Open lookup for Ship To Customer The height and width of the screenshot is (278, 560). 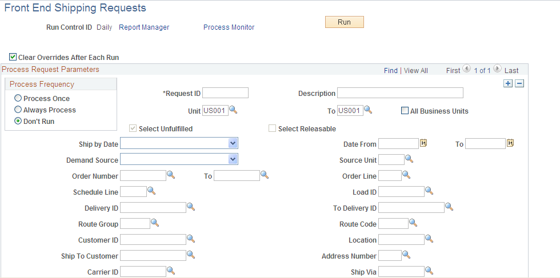point(191,255)
